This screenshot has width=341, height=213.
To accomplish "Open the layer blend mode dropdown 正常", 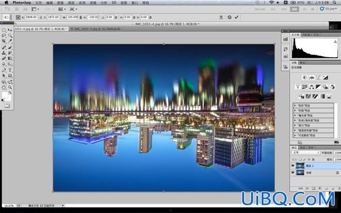I will pos(306,153).
